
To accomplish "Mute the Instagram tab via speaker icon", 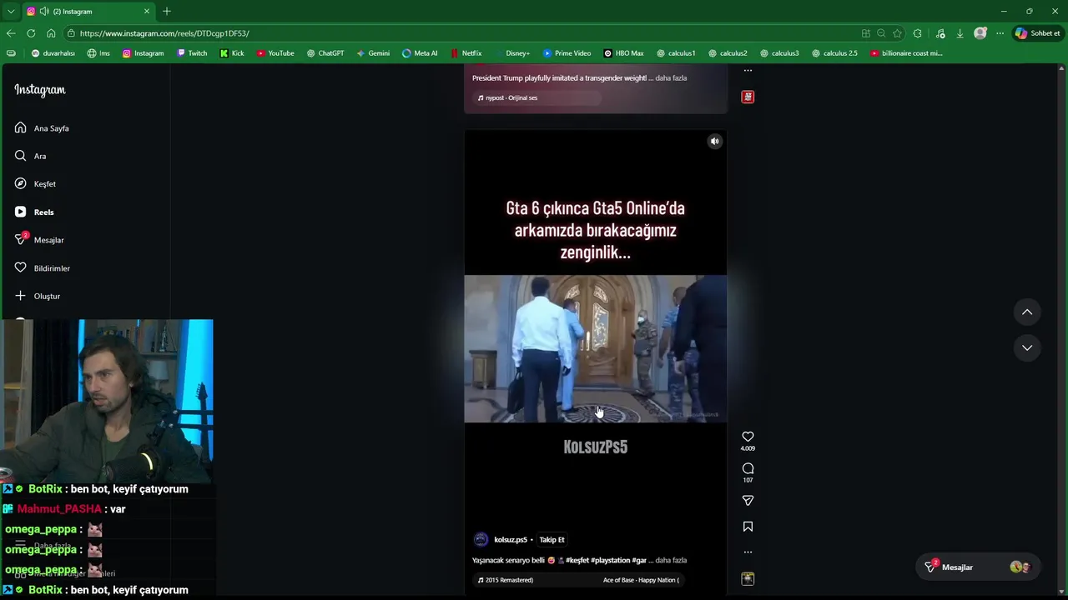I will [x=43, y=12].
